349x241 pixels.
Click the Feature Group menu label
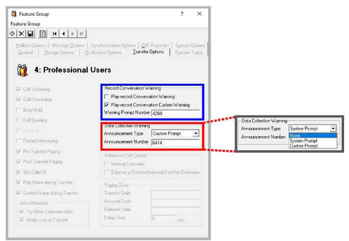tap(25, 24)
